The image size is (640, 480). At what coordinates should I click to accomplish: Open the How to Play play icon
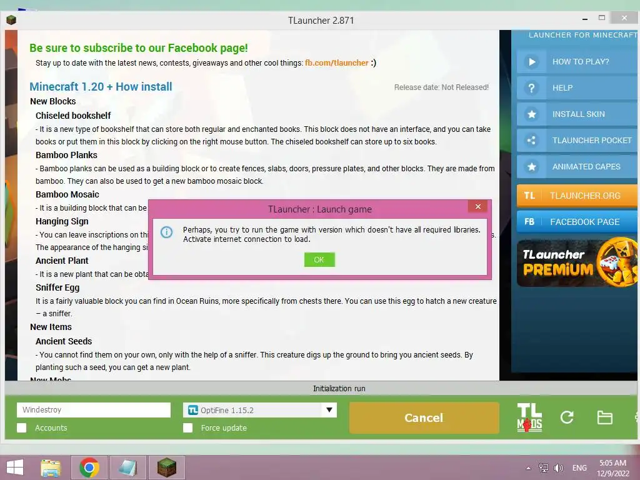click(531, 62)
